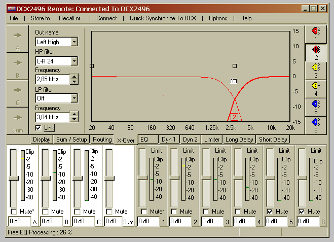Screen dimensions: 334x242
Task: Select input B arrow button
Action: 17,66
